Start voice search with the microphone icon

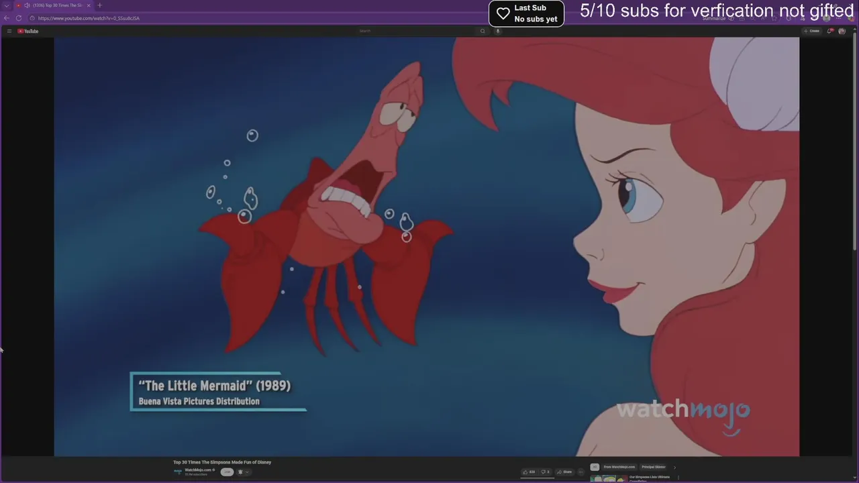click(497, 31)
